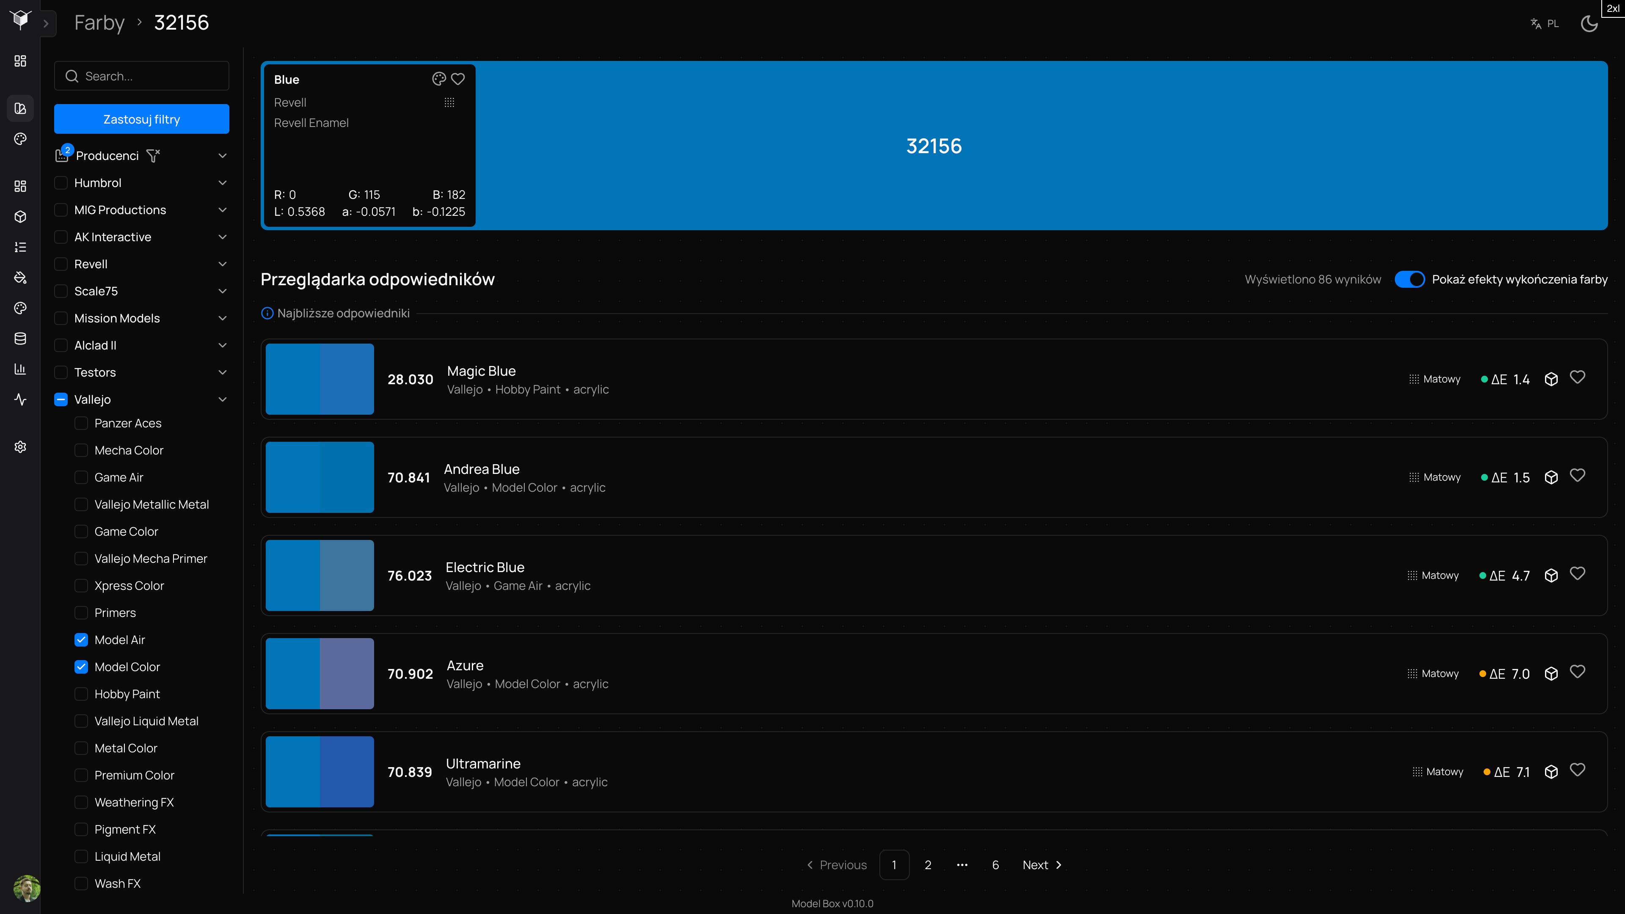Favorite the Blue 32156 paint heart
Viewport: 1625px width, 914px height.
458,79
